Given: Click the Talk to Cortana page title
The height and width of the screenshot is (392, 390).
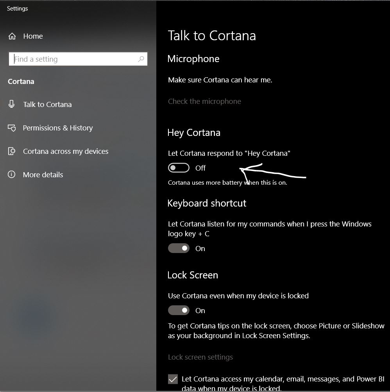Looking at the screenshot, I should tap(212, 36).
